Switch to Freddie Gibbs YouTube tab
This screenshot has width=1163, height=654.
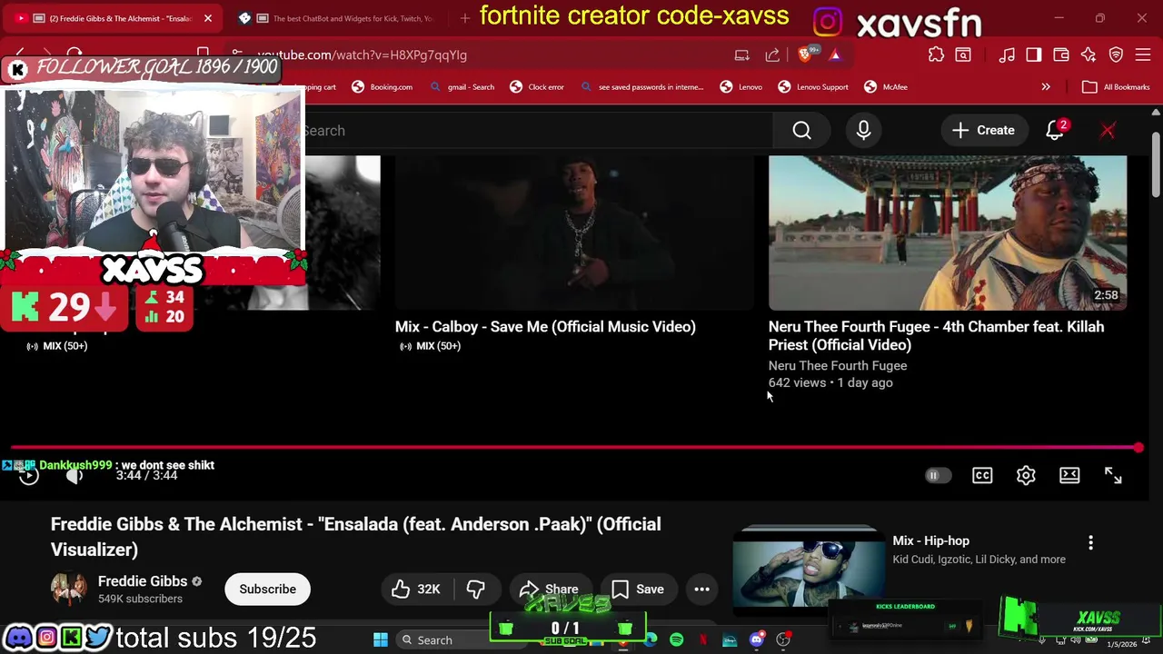point(111,18)
